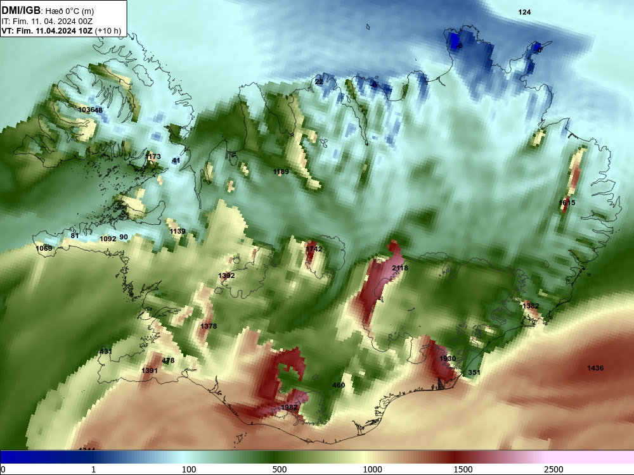This screenshot has width=634, height=475.
Task: Click the DMI/IGB title text
Action: pyautogui.click(x=21, y=11)
